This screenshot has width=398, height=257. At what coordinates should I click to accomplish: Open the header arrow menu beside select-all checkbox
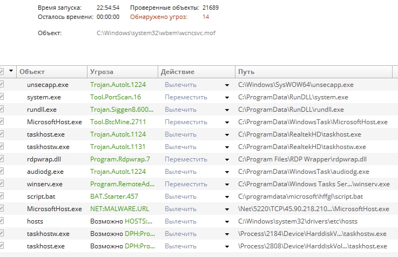pyautogui.click(x=11, y=71)
